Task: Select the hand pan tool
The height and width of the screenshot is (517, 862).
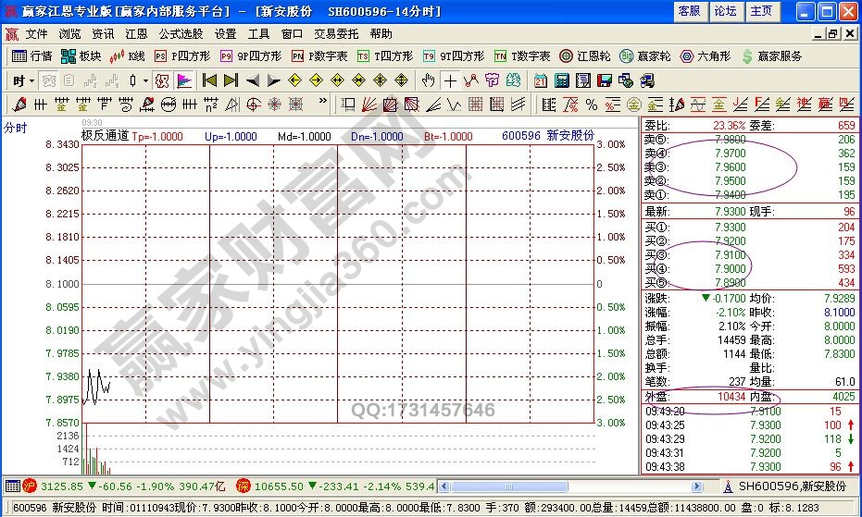Action: (429, 80)
